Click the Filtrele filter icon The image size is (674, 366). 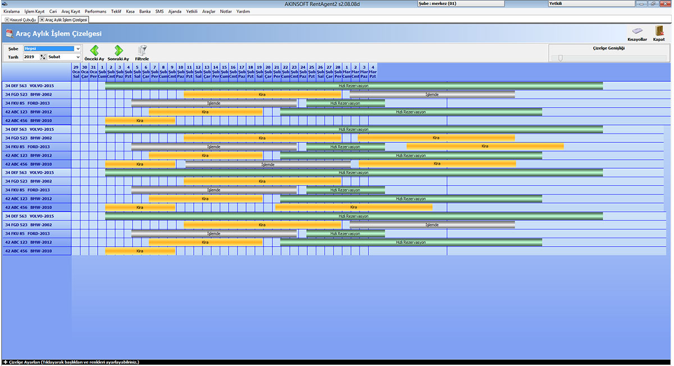[x=142, y=51]
